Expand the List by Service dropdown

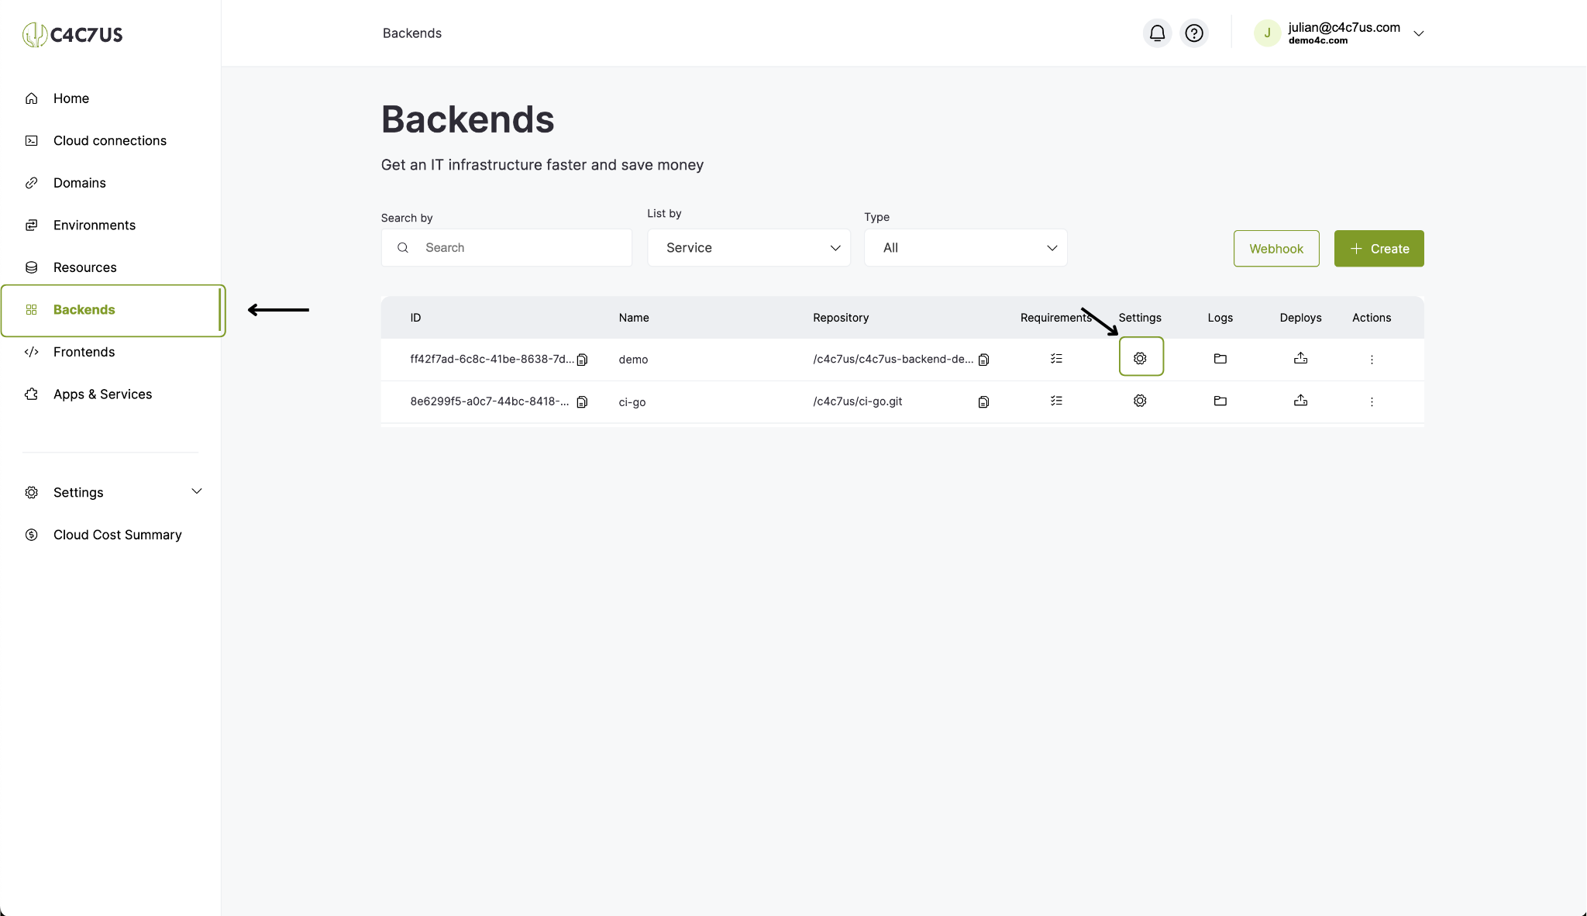click(x=749, y=248)
